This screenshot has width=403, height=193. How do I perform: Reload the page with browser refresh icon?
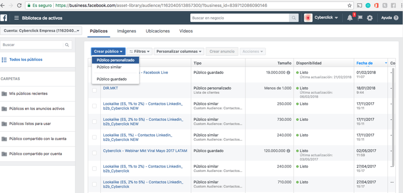click(19, 5)
